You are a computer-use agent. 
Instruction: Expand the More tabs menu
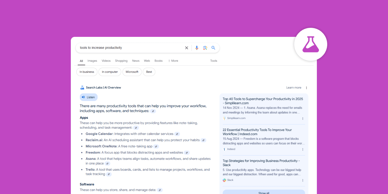(x=173, y=61)
